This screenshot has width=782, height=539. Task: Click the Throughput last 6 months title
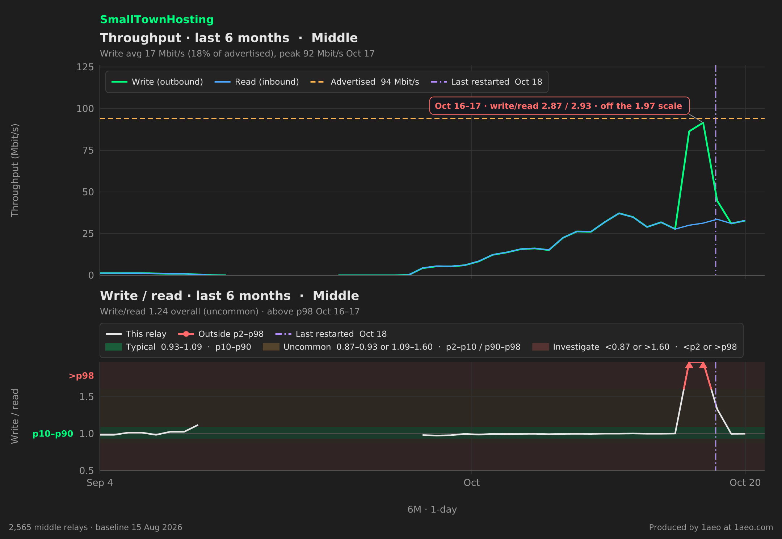point(229,38)
